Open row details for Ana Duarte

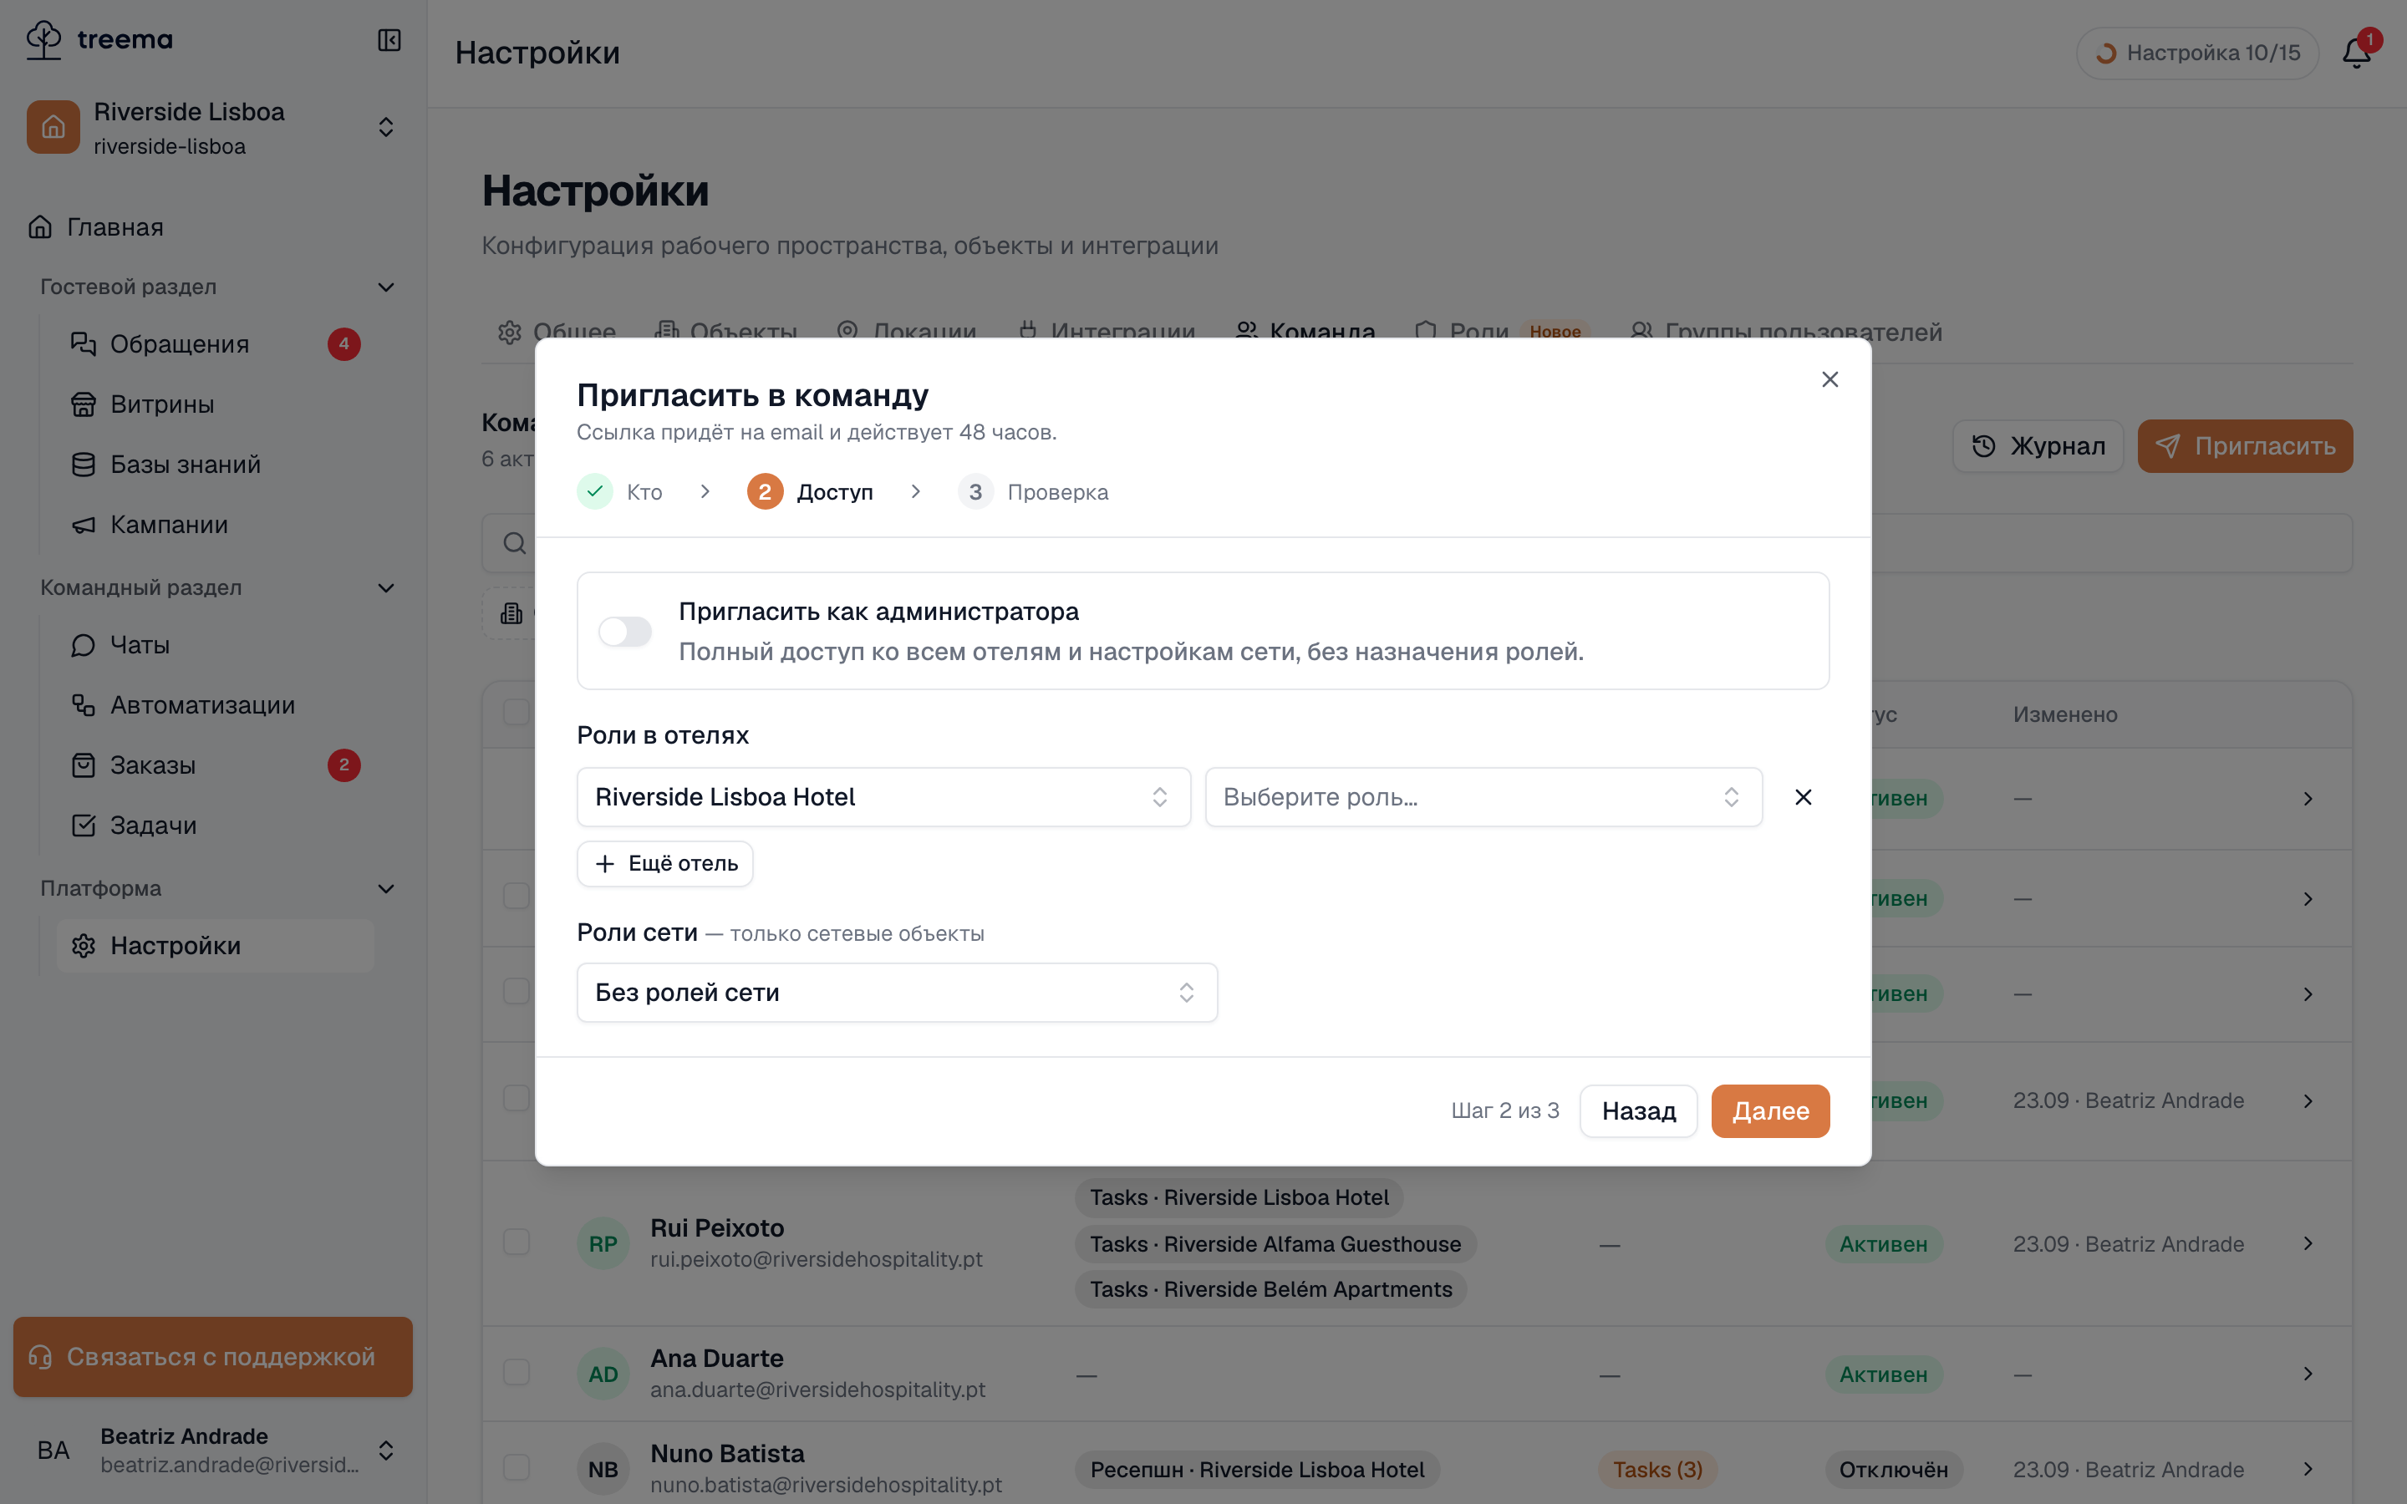(x=2308, y=1374)
